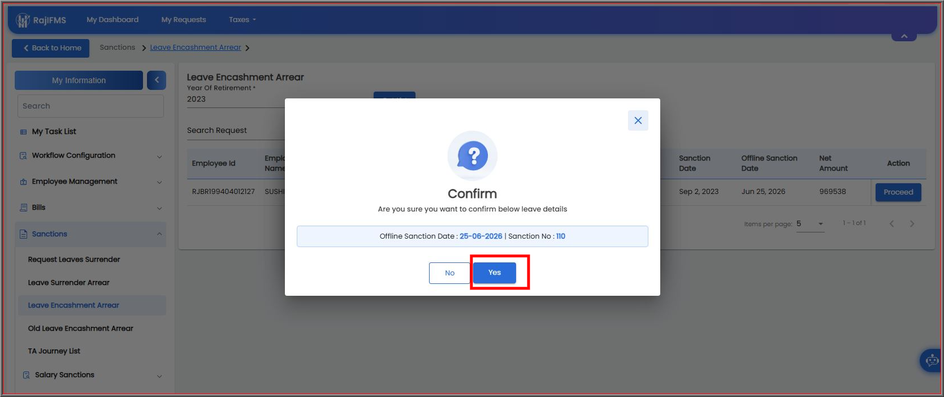Image resolution: width=944 pixels, height=397 pixels.
Task: Click the Sanction Date column header
Action: pos(695,163)
